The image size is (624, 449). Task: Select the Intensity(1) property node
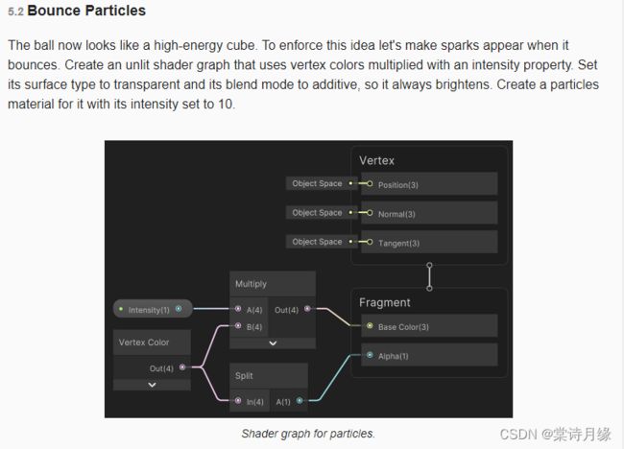[153, 309]
